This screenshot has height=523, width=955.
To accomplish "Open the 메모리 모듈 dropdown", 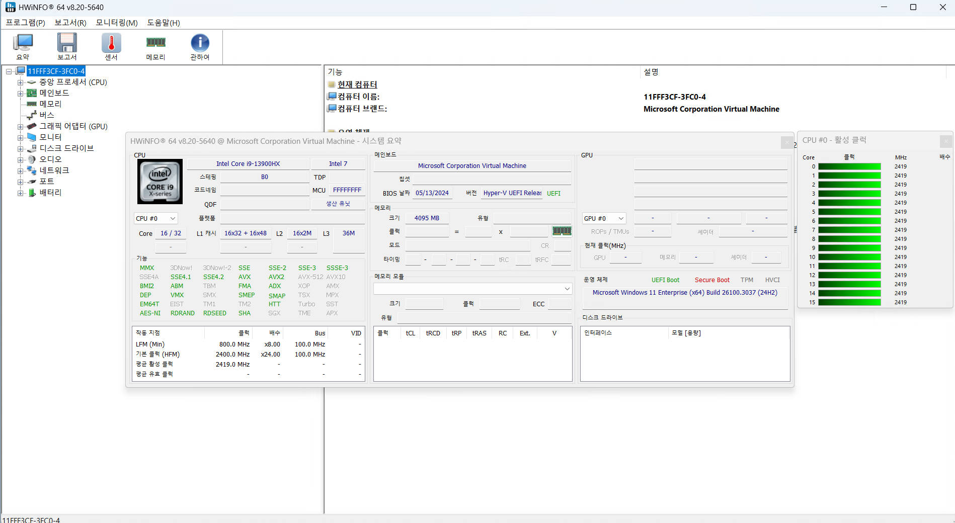I will pos(473,289).
